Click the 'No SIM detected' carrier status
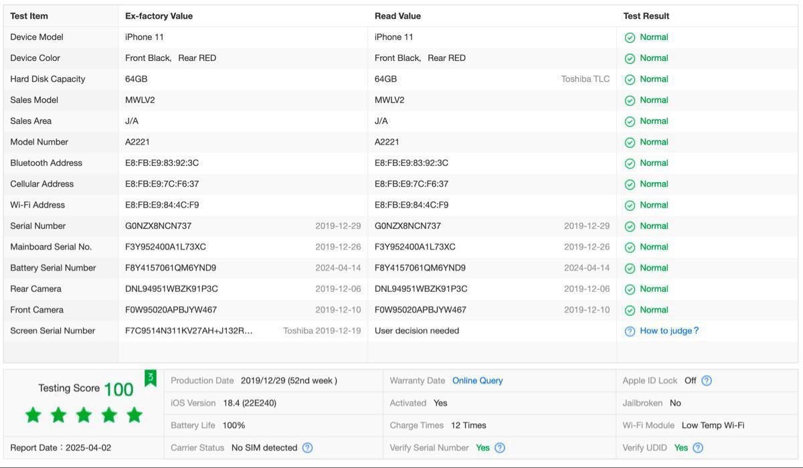This screenshot has height=468, width=803. [x=264, y=448]
